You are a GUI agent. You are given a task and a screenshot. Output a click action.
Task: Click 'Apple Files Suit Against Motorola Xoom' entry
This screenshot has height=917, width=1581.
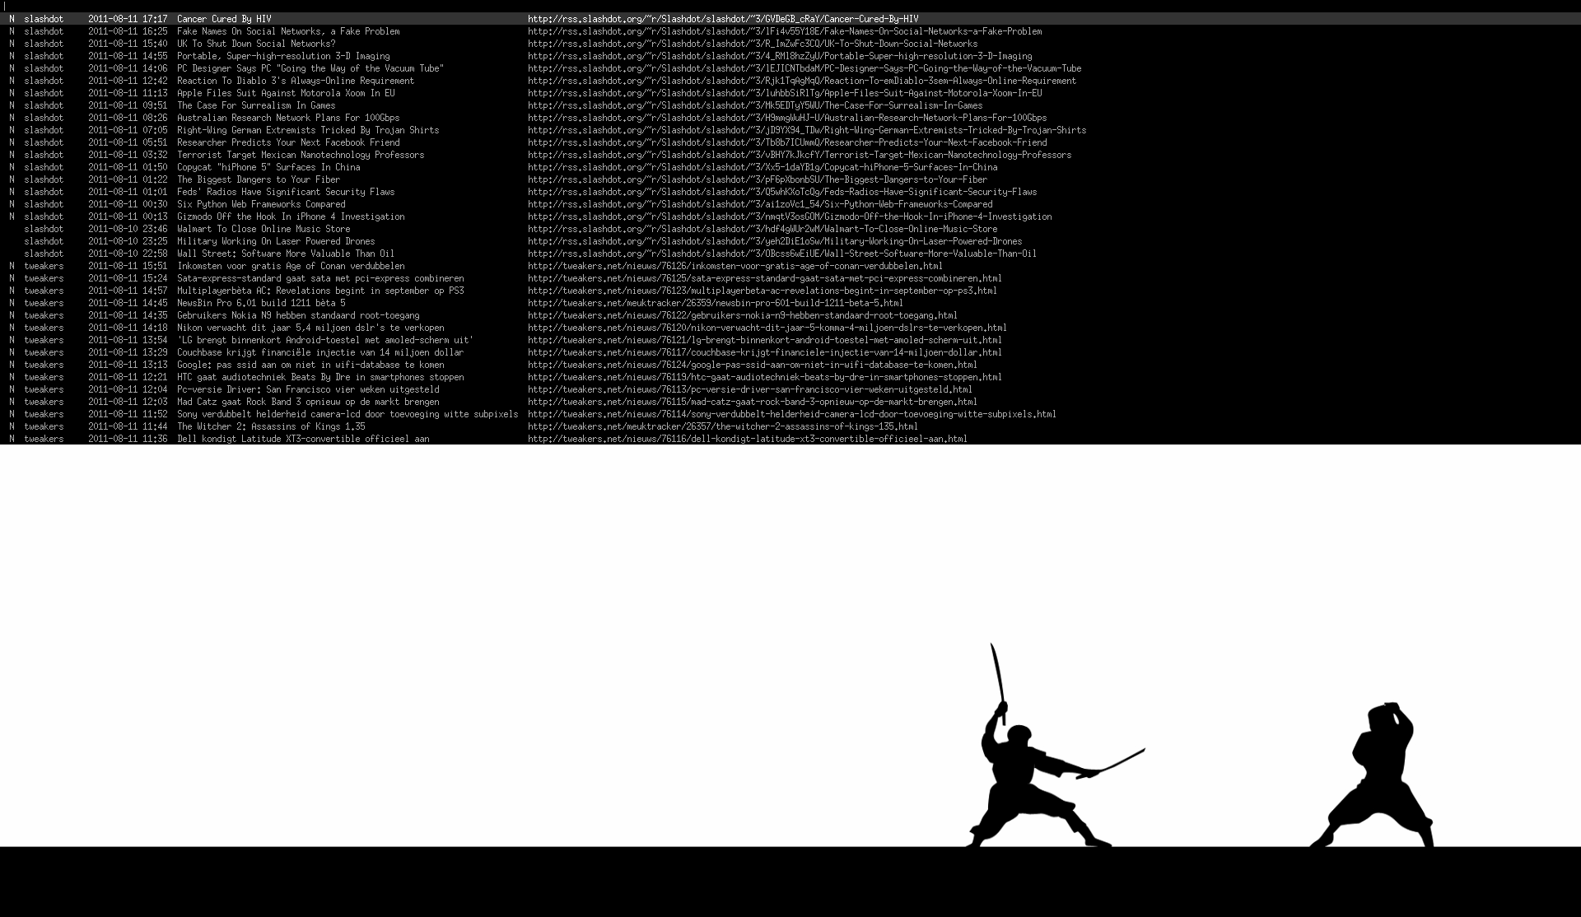(x=286, y=93)
